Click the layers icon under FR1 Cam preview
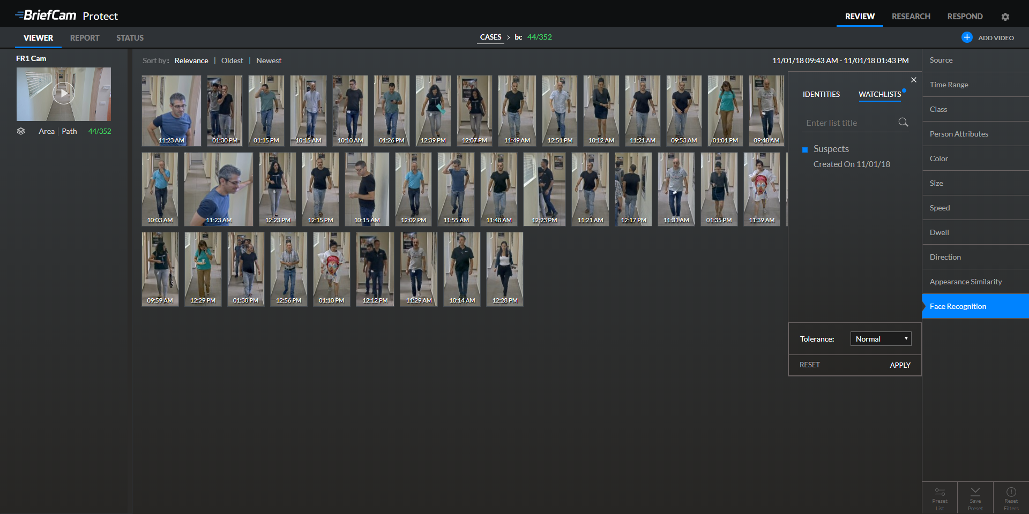This screenshot has width=1029, height=514. click(x=21, y=131)
